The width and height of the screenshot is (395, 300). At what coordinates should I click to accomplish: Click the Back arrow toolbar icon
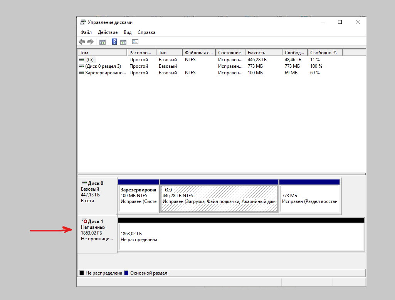coord(82,42)
